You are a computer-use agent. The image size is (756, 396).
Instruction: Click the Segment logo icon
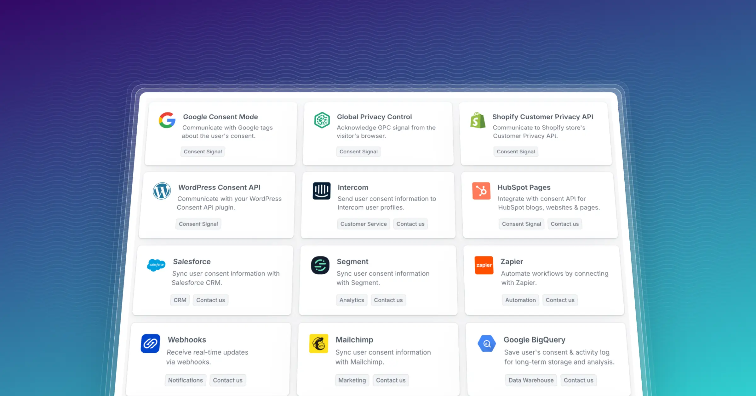click(320, 265)
